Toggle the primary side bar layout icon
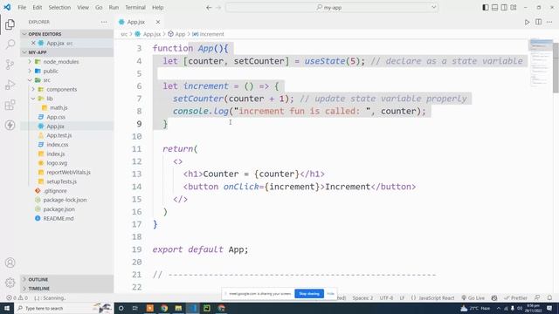The width and height of the screenshot is (559, 314). 486,7
